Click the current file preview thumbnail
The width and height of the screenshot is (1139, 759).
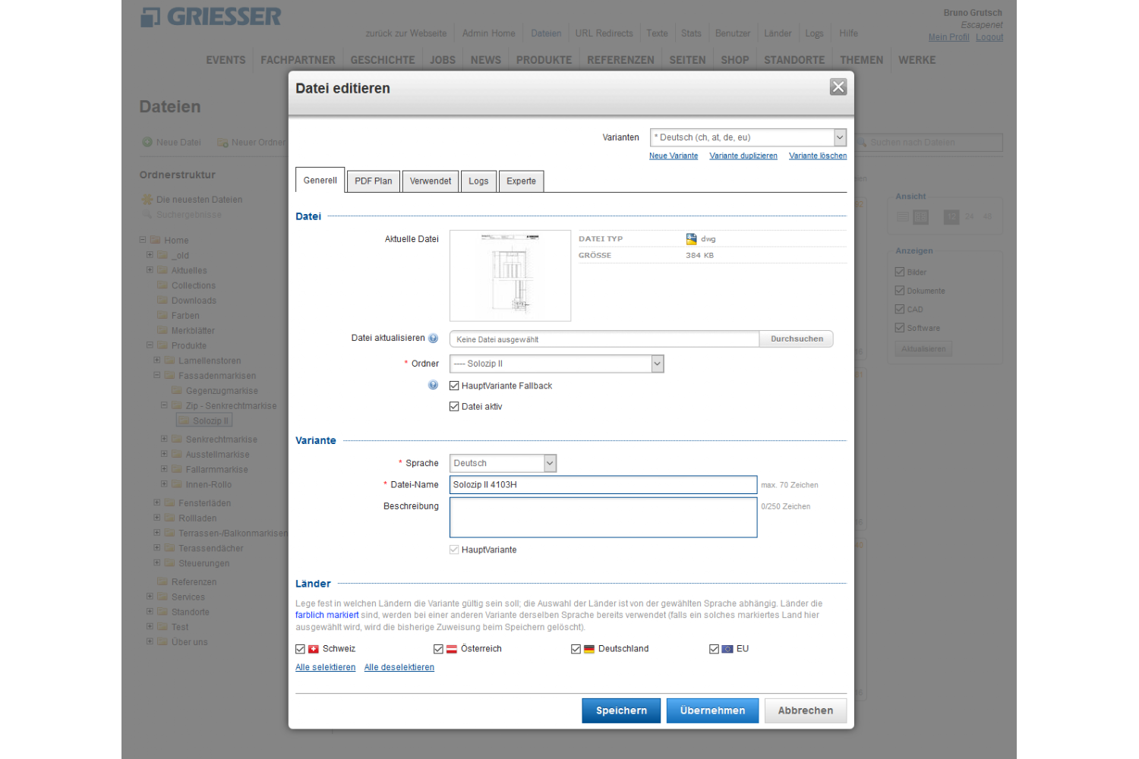(510, 276)
